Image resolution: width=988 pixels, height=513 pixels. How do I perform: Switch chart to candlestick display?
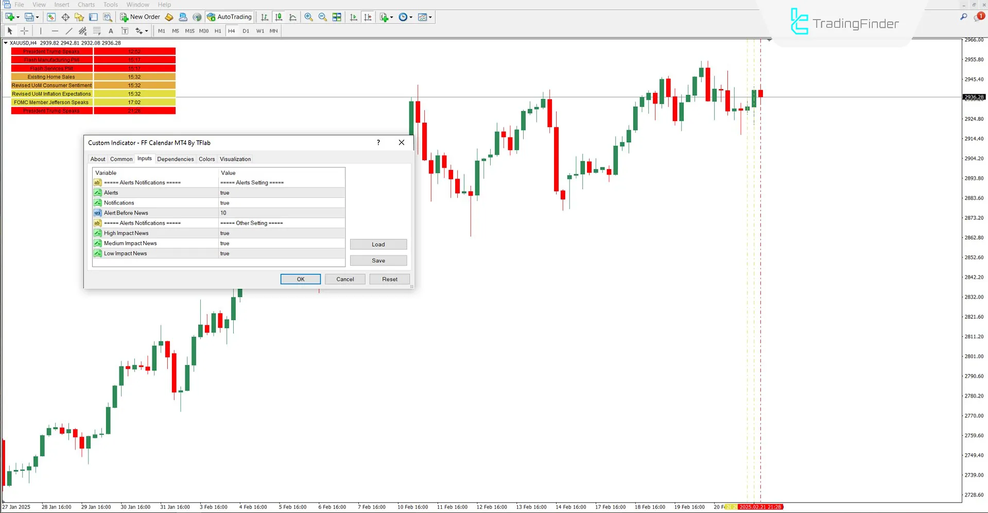pos(278,17)
